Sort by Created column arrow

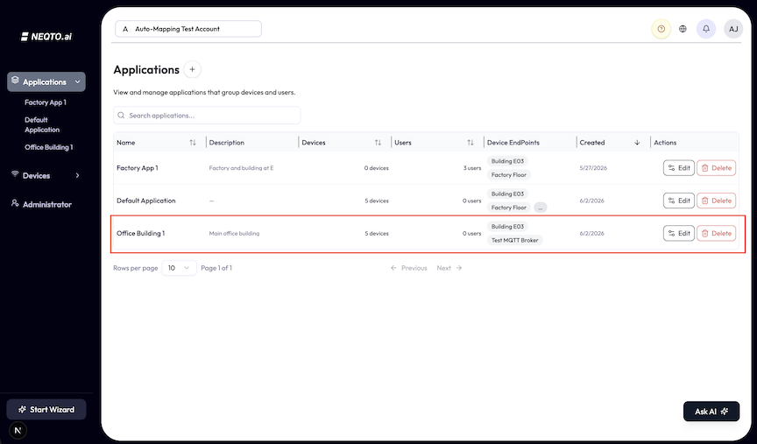point(637,143)
